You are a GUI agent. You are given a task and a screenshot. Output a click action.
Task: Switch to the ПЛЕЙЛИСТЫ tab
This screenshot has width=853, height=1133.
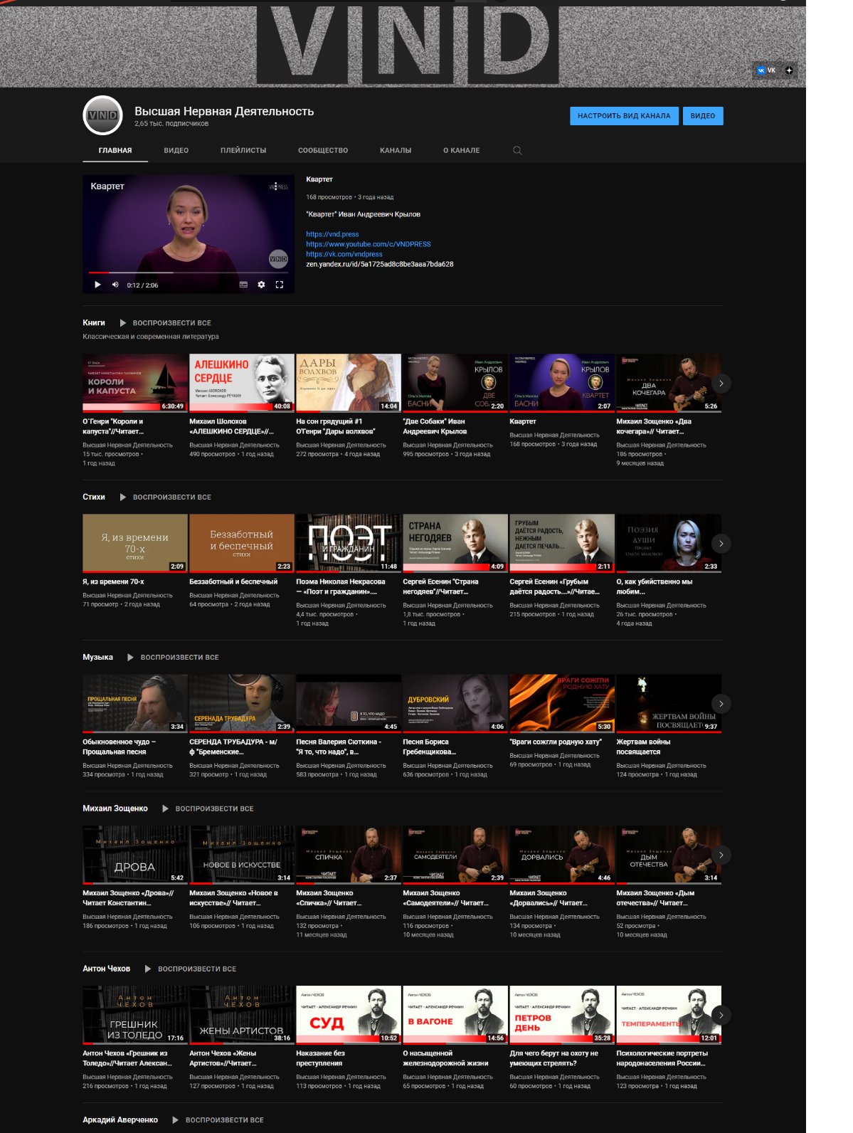pos(243,150)
